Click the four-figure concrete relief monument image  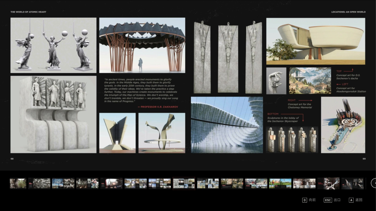(x=54, y=114)
